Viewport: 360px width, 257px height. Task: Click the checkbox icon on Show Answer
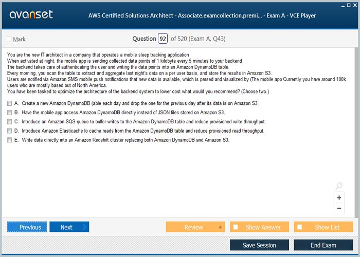[x=236, y=227]
